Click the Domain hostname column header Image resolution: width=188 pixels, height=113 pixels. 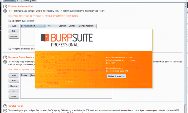coord(87,26)
